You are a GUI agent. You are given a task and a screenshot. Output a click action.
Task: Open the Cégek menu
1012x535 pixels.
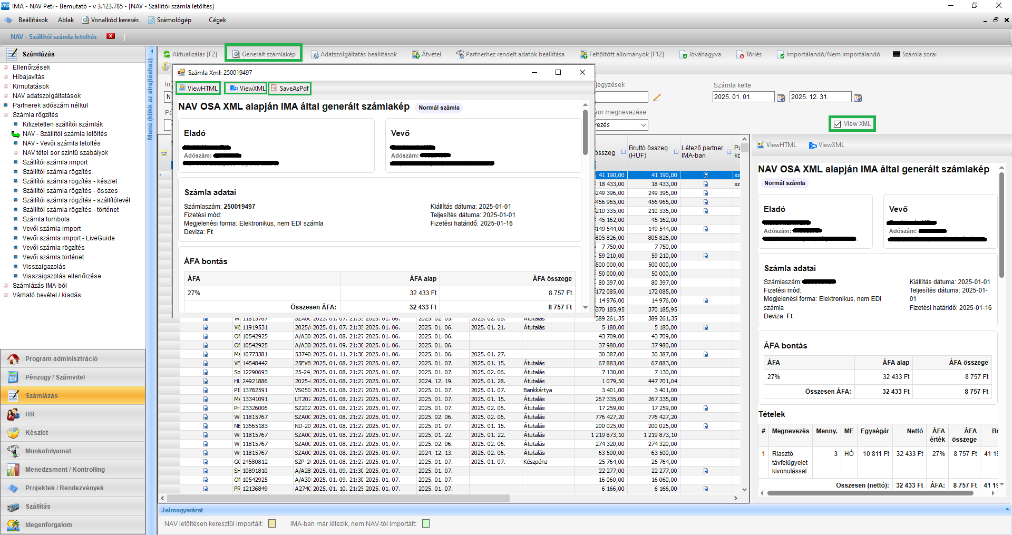[217, 20]
